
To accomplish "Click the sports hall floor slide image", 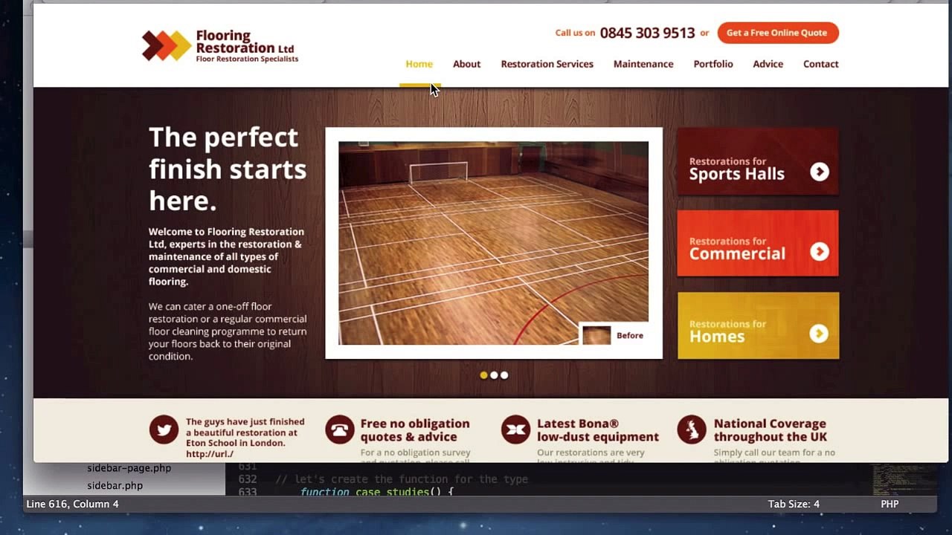I will click(493, 243).
